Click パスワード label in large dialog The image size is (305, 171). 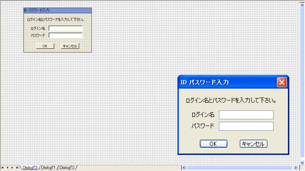[203, 126]
